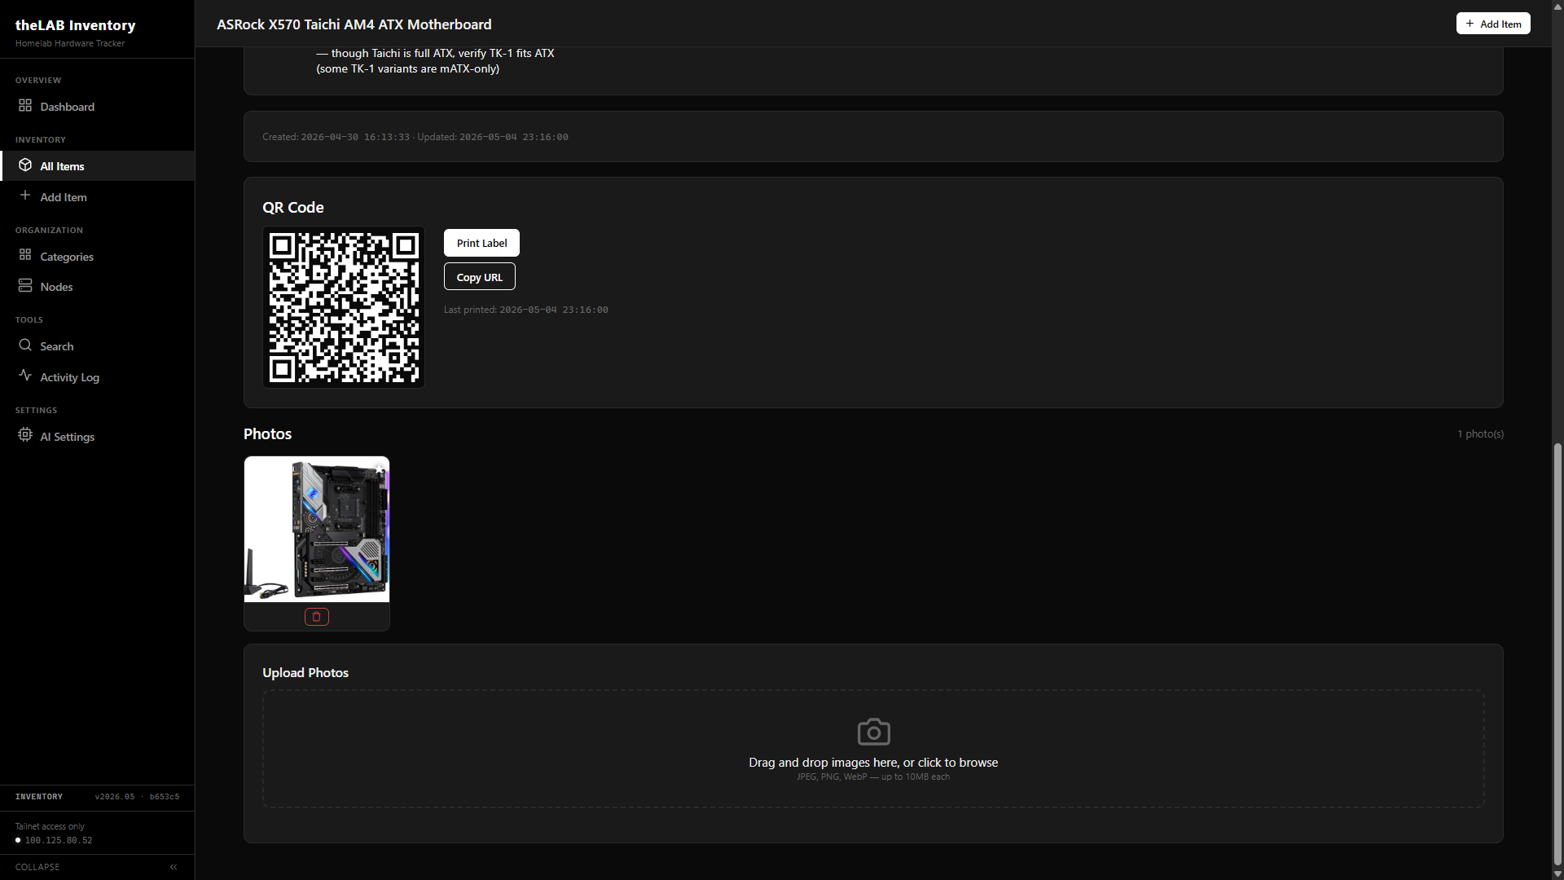Click the build hash b653c5 text
This screenshot has width=1564, height=880.
[x=165, y=797]
